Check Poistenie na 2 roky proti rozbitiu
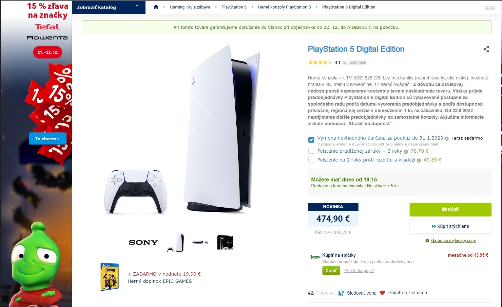The width and height of the screenshot is (502, 307). tap(311, 160)
